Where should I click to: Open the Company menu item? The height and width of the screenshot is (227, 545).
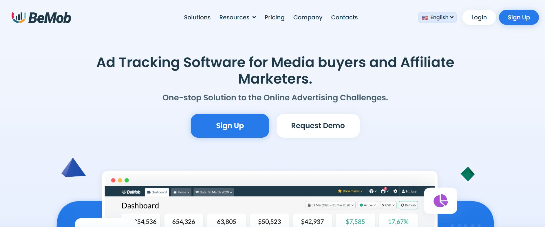pos(308,17)
